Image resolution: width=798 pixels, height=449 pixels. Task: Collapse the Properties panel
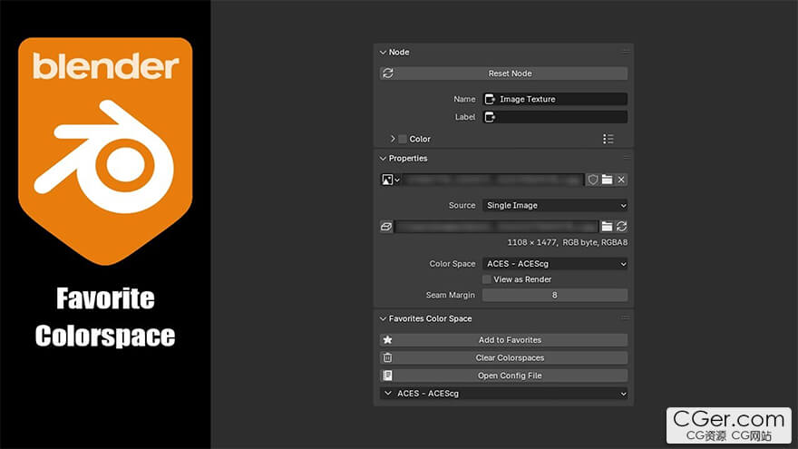pyautogui.click(x=383, y=159)
